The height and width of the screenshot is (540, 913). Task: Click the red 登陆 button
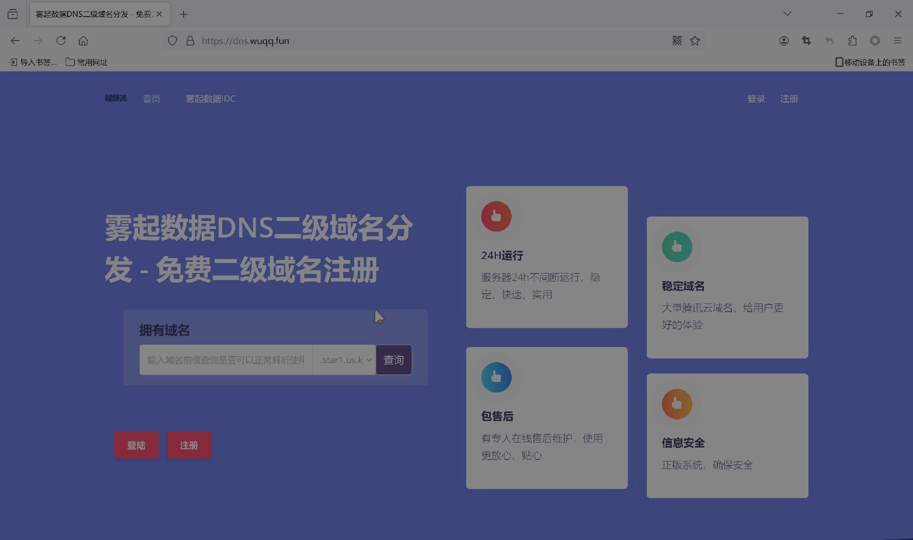click(136, 445)
